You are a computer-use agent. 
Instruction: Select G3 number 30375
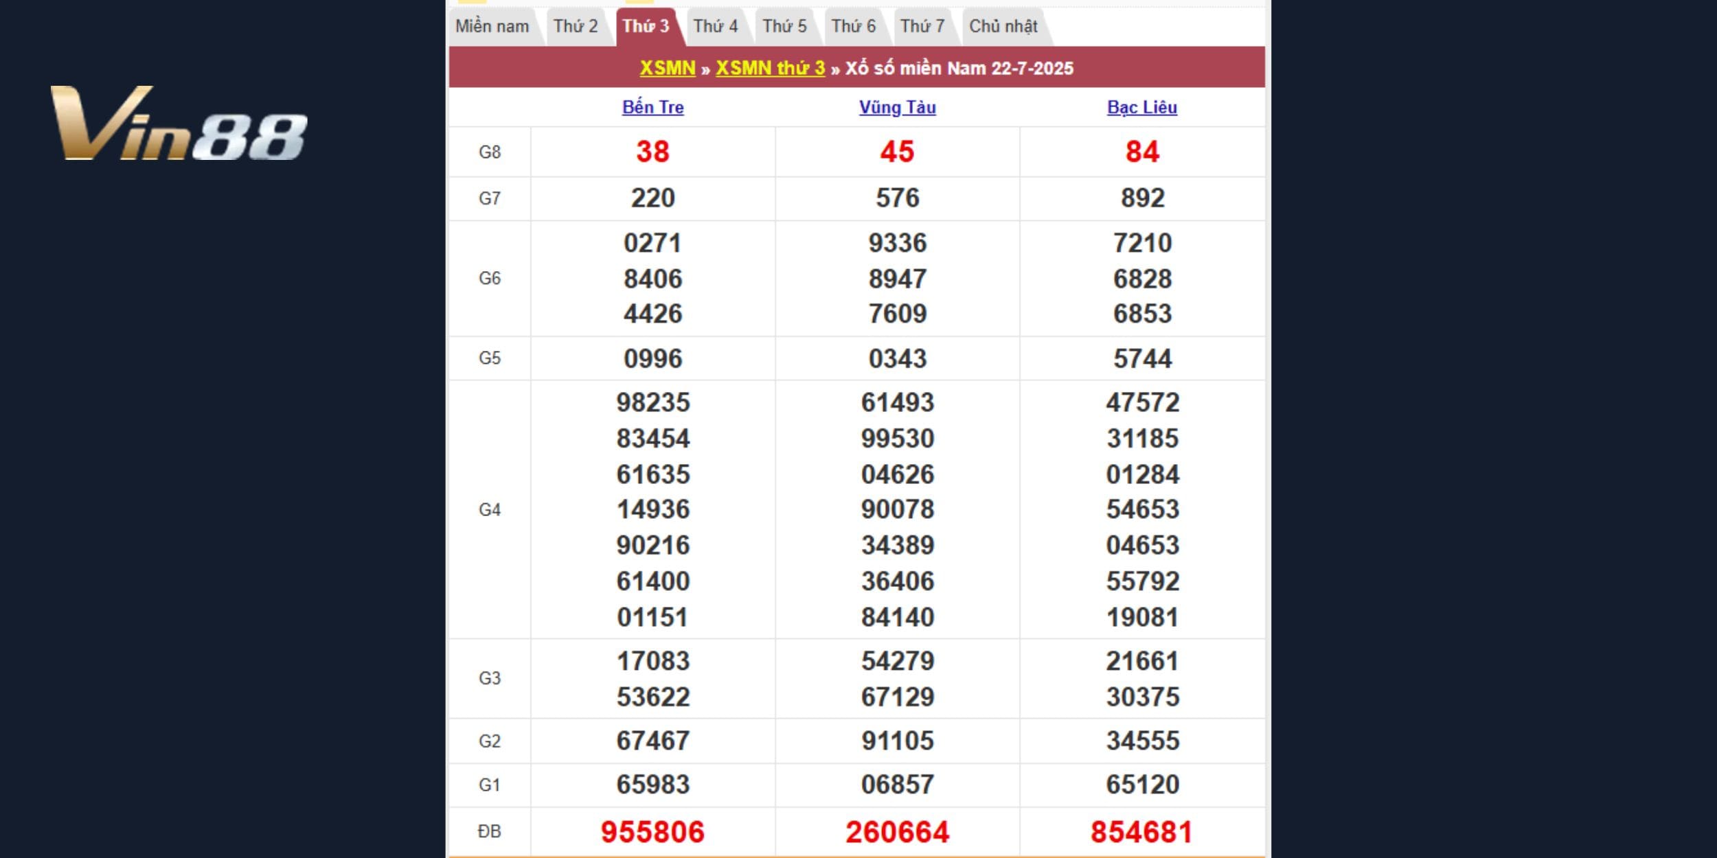(1142, 697)
